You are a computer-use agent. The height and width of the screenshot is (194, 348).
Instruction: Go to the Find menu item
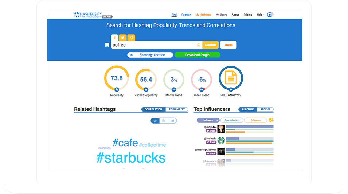(174, 15)
